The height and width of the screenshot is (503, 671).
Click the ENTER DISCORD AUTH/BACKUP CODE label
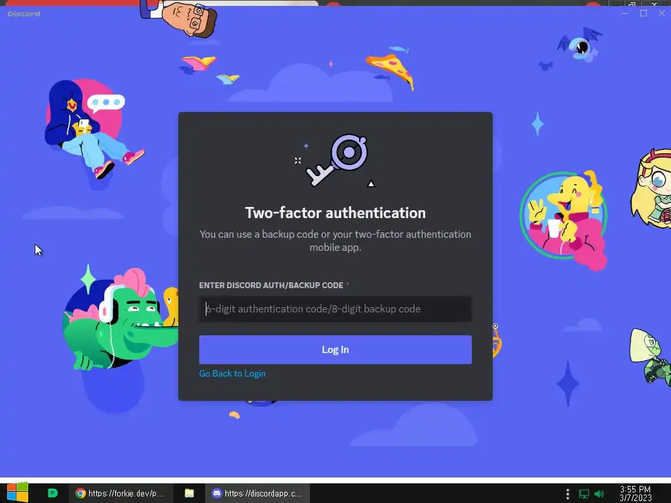271,286
